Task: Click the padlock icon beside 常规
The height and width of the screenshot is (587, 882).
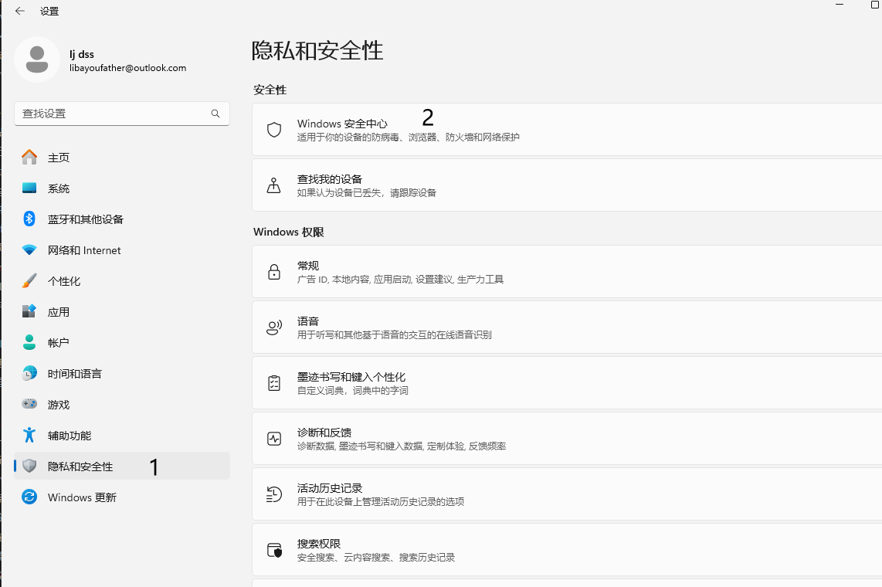Action: point(274,272)
